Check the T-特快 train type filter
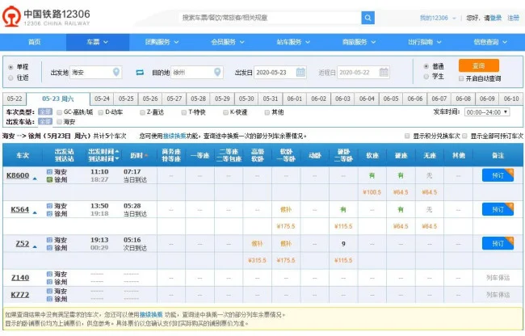 pyautogui.click(x=184, y=112)
